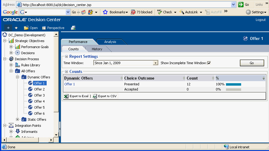Viewport: 269px width, 151px height.
Task: Click the Google Bookmarks star icon
Action: pos(105,12)
